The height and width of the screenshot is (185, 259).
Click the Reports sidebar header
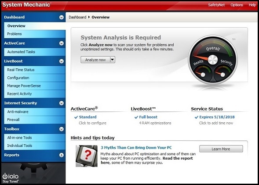click(x=11, y=155)
